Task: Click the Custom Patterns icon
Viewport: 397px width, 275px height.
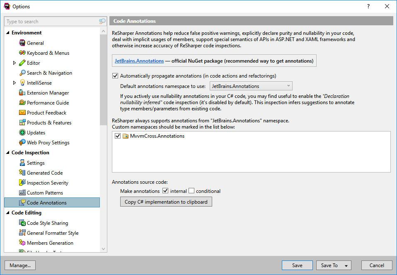Action: [x=22, y=192]
